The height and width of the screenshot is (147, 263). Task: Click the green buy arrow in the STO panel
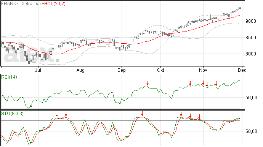point(31,144)
